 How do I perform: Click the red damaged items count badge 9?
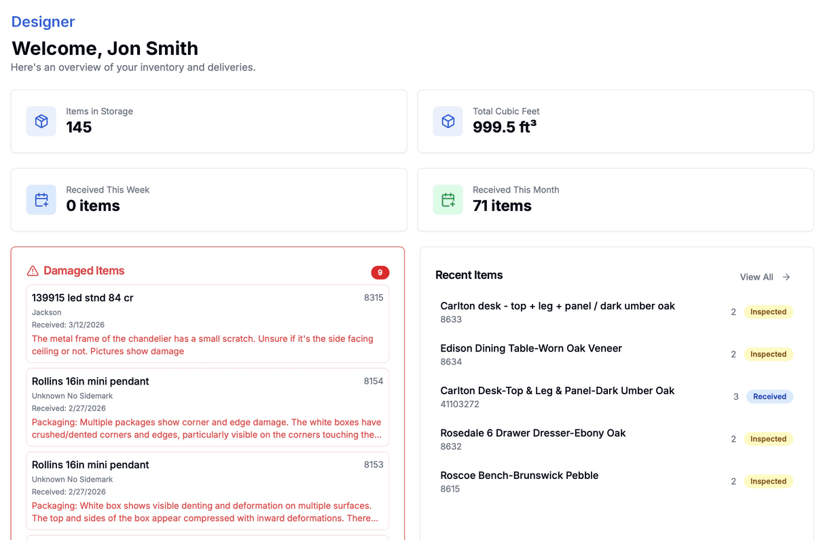[x=380, y=273]
